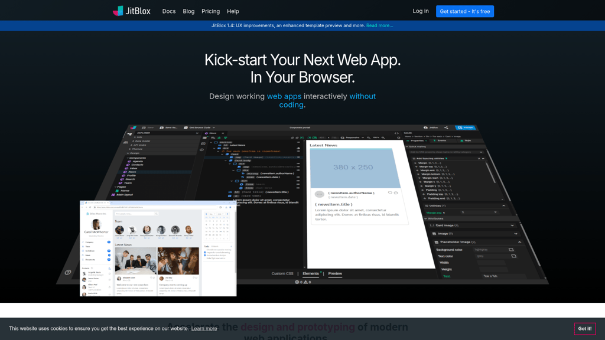605x340 pixels.
Task: Open the Learn more cookie link
Action: [204, 328]
